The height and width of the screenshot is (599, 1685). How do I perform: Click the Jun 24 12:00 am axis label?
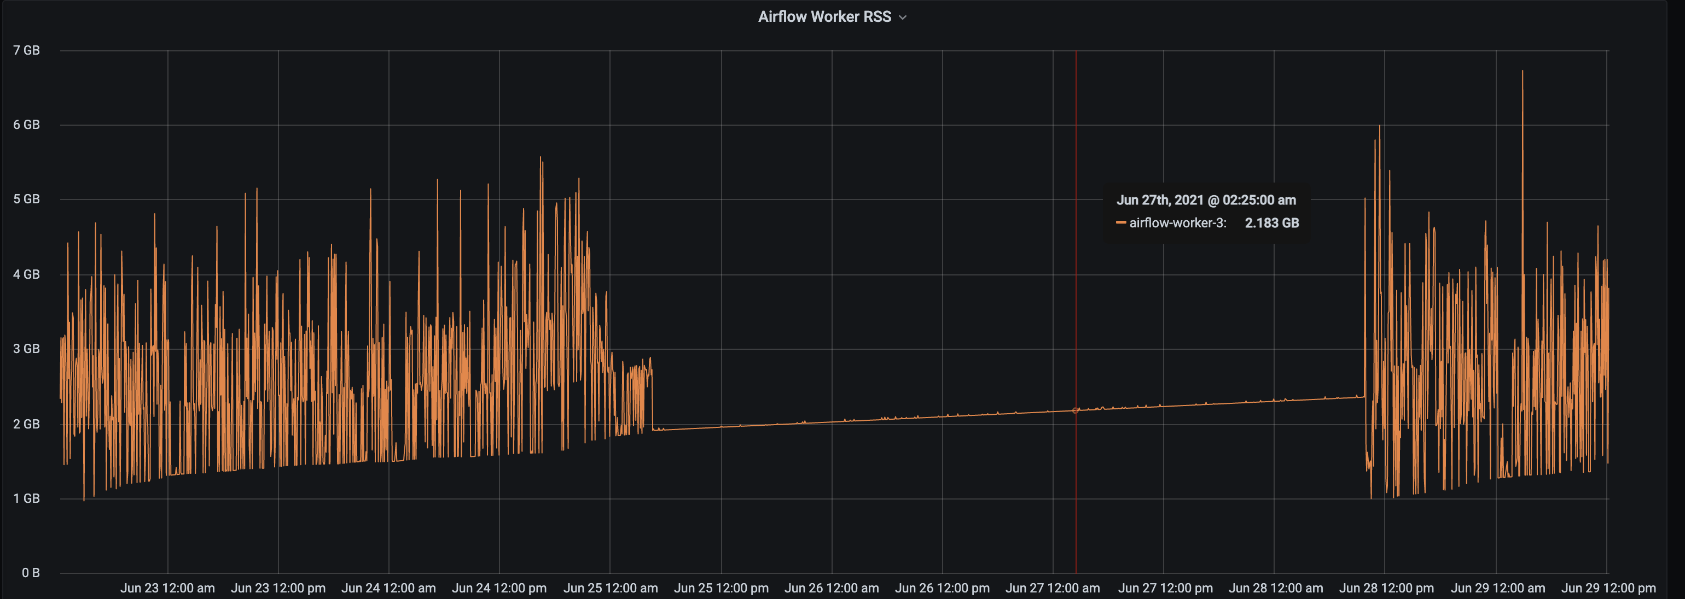click(x=388, y=588)
